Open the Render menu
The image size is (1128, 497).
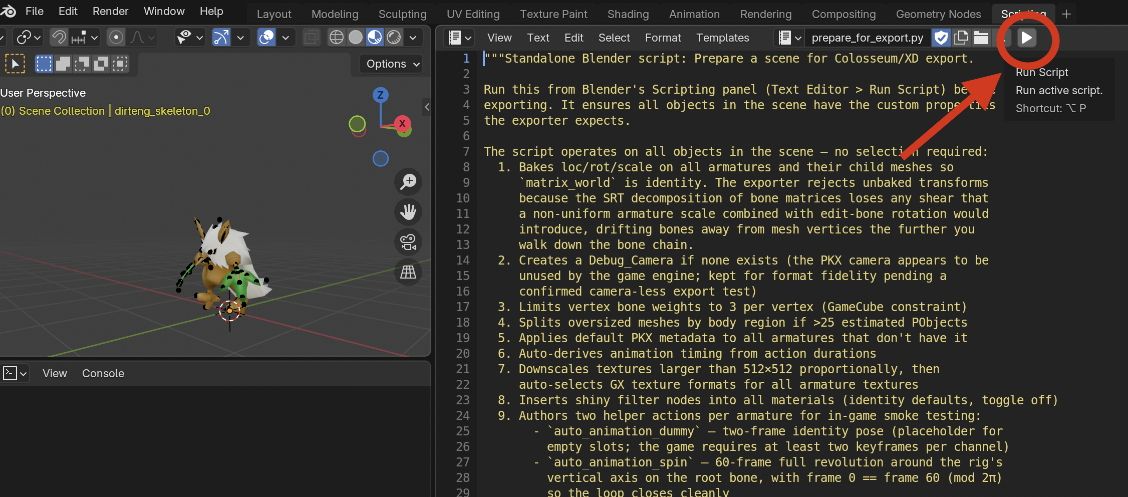110,11
